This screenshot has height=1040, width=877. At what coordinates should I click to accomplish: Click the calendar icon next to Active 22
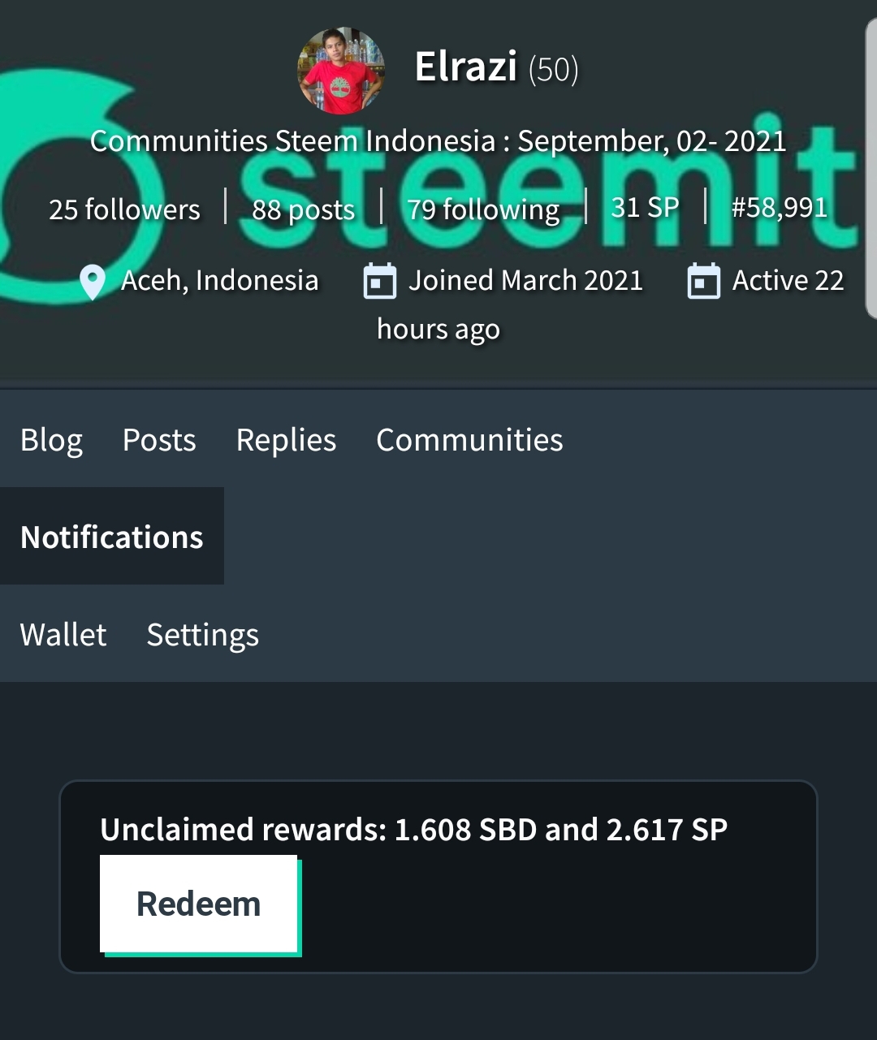tap(703, 281)
